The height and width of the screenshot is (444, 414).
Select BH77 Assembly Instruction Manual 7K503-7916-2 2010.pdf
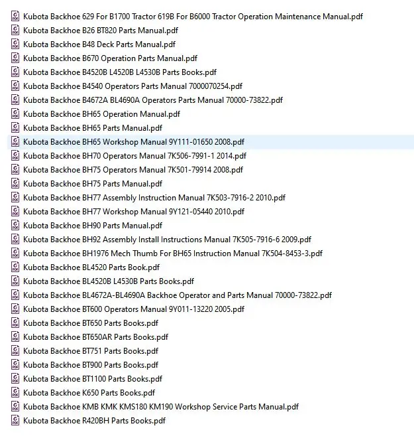[154, 198]
